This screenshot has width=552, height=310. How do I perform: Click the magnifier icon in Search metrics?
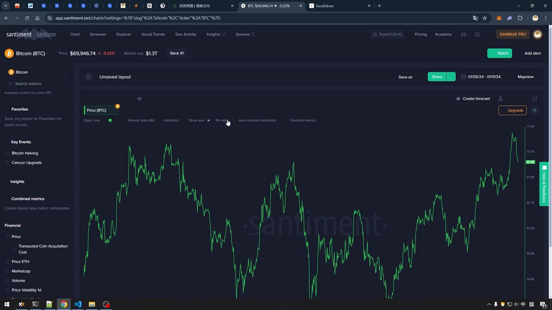coord(11,84)
